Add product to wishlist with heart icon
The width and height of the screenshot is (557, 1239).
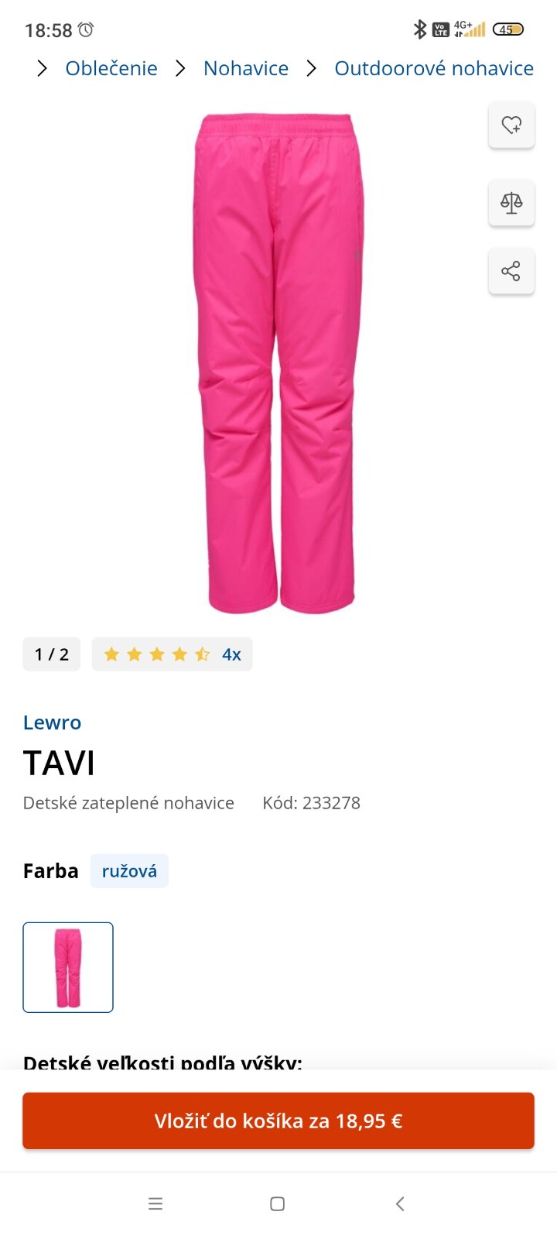[x=511, y=125]
